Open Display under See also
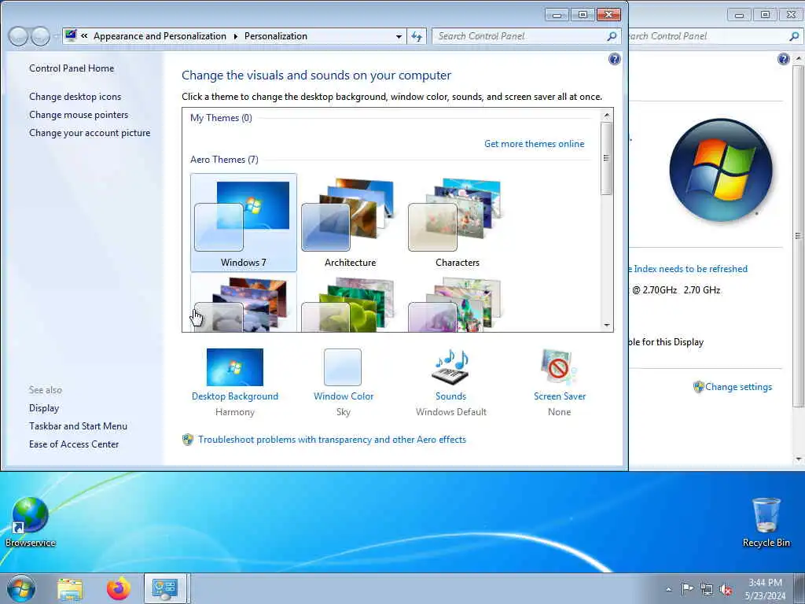Image resolution: width=805 pixels, height=604 pixels. tap(44, 408)
